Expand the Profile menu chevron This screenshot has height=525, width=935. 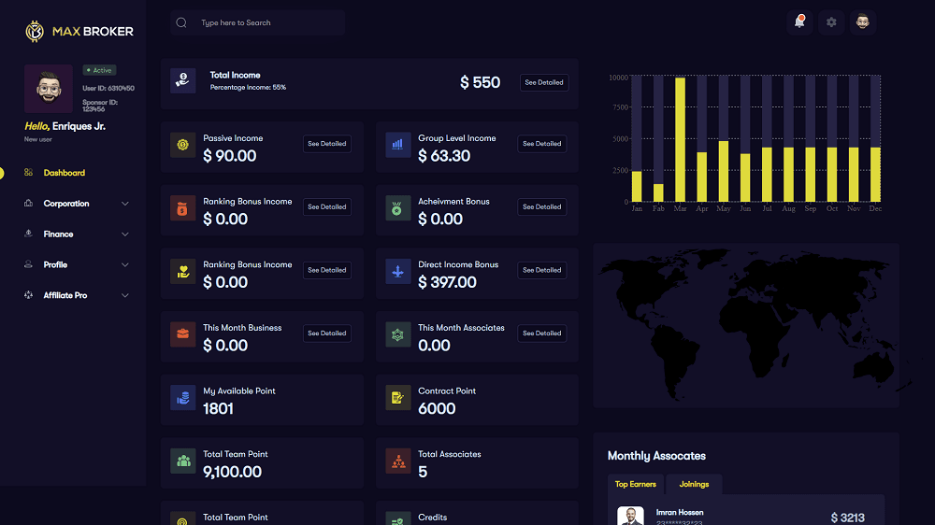tap(125, 265)
